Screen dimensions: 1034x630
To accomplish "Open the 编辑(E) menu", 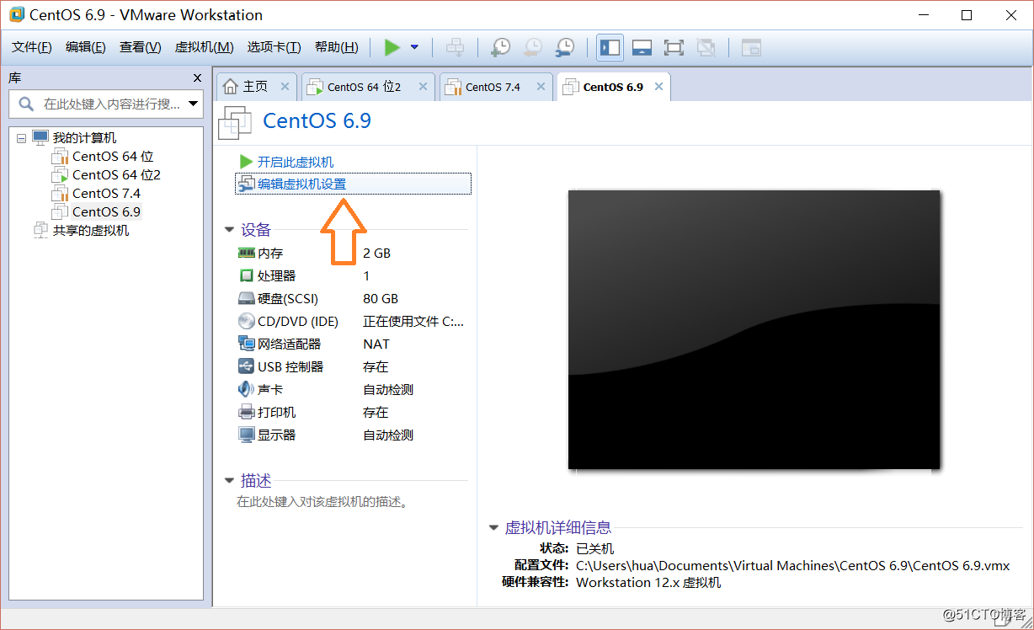I will click(x=86, y=47).
